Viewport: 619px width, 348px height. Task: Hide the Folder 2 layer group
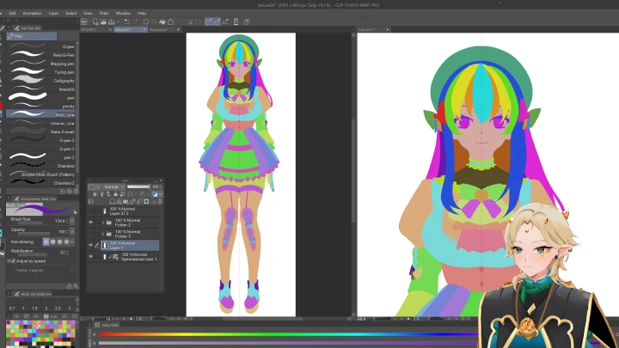tap(90, 223)
